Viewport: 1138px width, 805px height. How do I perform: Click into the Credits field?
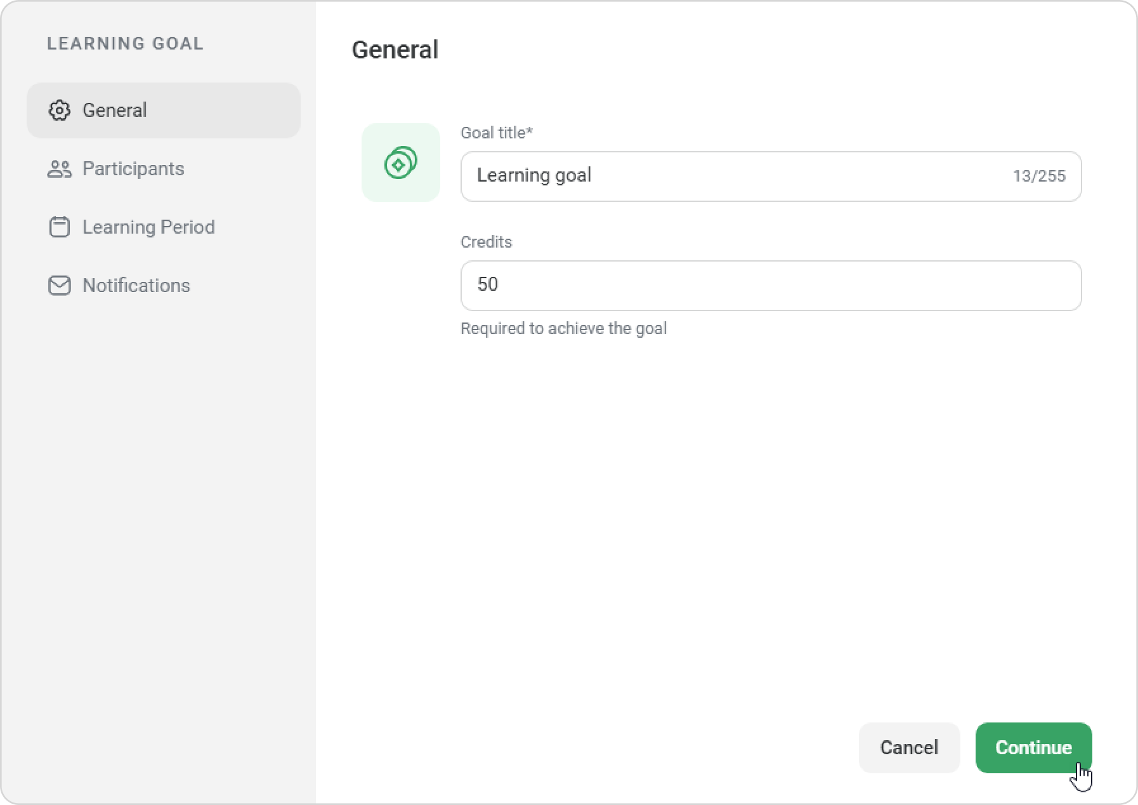pos(770,285)
